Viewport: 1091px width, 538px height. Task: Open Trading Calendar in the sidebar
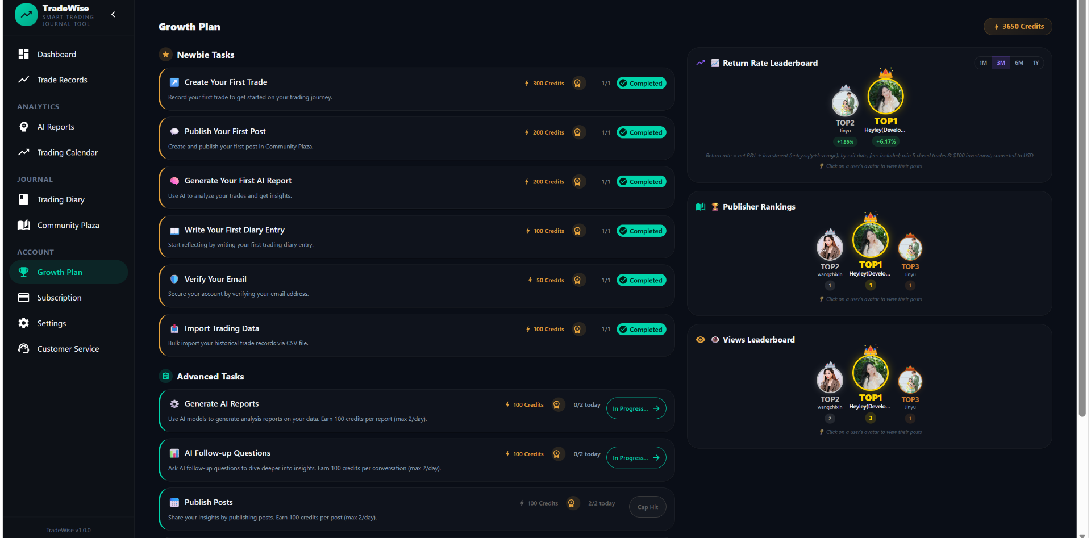[68, 152]
